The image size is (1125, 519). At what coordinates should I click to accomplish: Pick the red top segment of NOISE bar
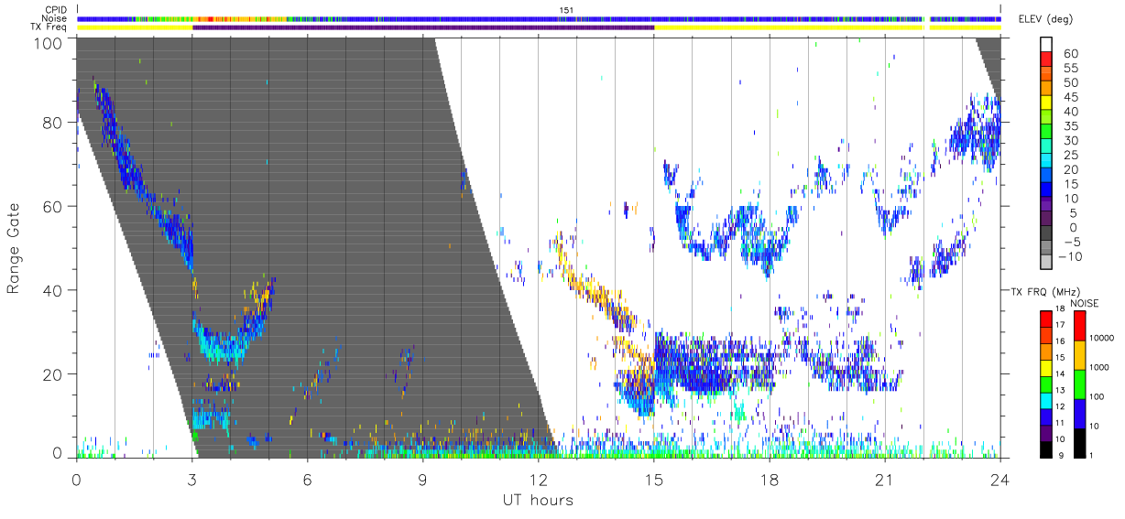[1078, 326]
